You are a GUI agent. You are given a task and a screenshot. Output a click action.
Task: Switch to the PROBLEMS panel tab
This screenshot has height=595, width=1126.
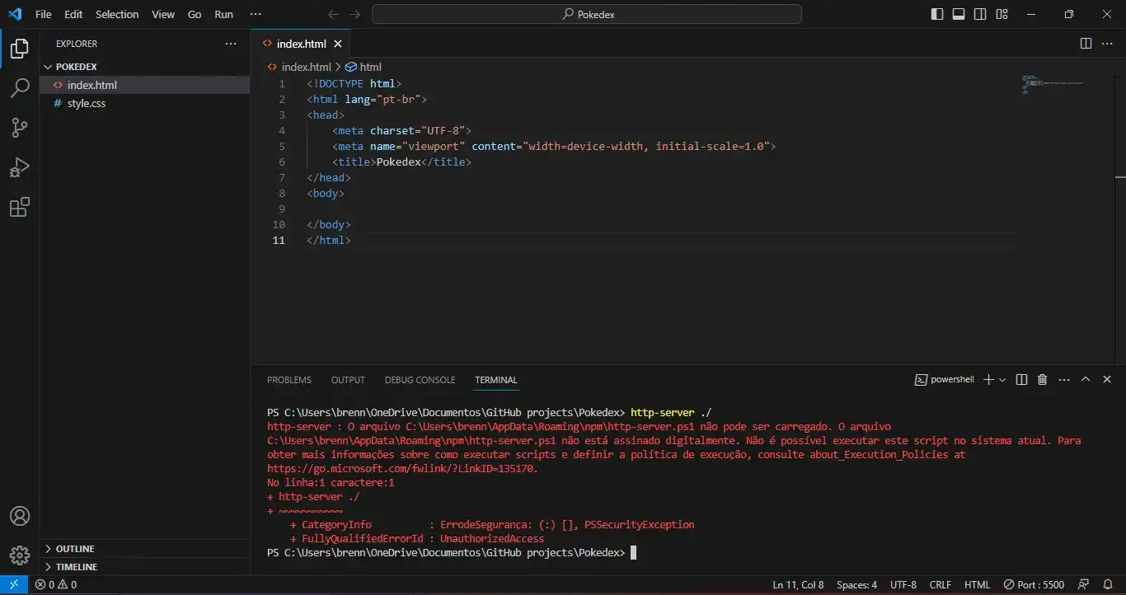coord(289,380)
